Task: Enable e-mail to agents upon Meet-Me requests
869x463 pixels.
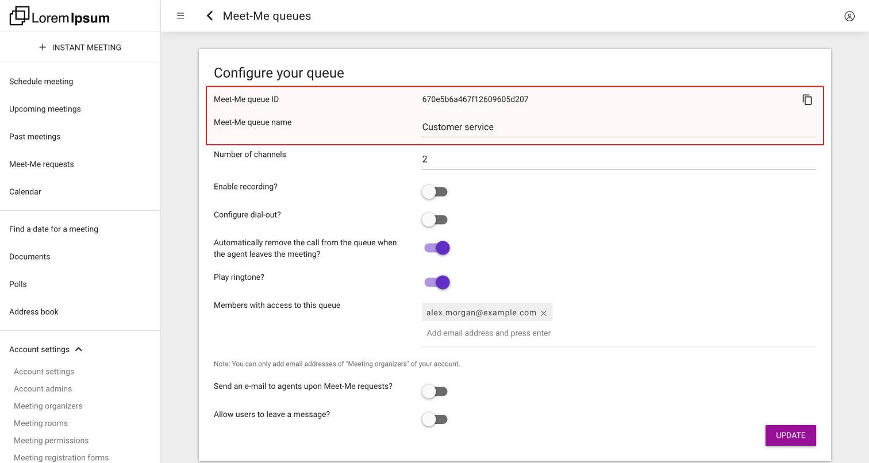Action: (x=434, y=391)
